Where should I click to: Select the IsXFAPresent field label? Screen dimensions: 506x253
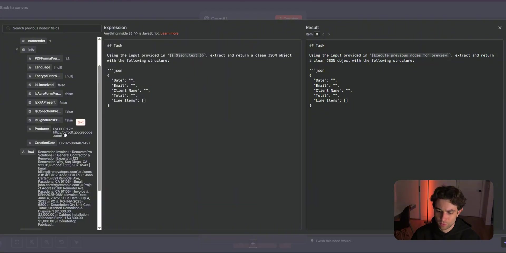click(x=45, y=102)
